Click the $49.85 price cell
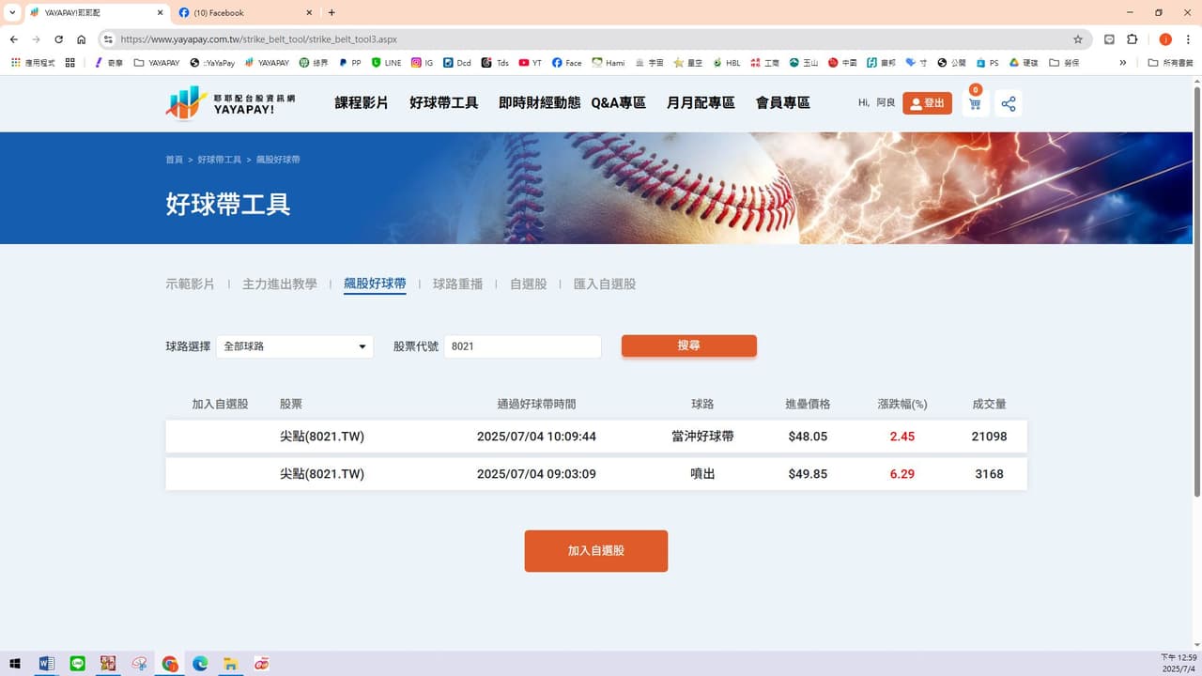1202x676 pixels. 808,474
